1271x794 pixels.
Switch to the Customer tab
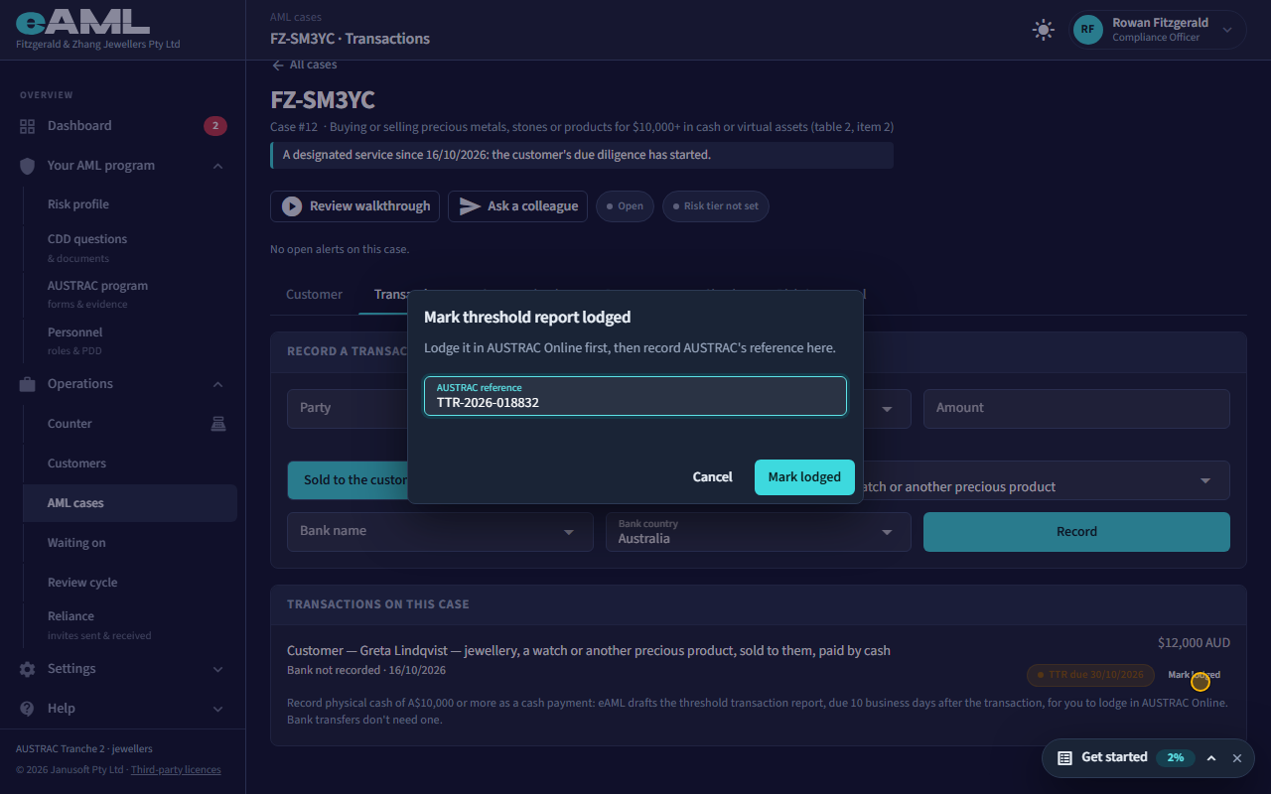[314, 295]
